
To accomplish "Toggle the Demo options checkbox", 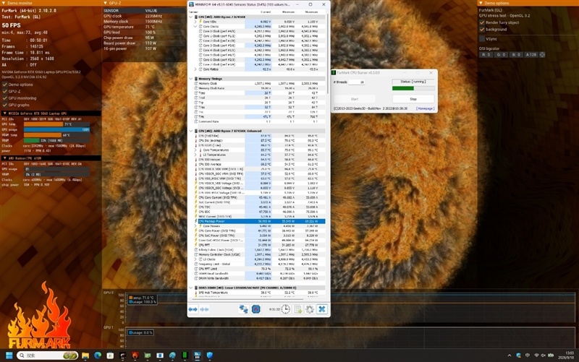I will point(5,85).
